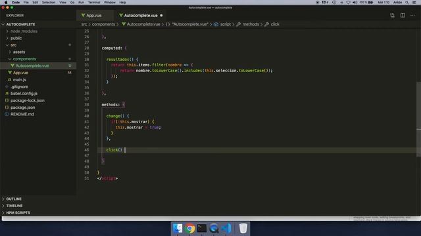Open the Window menu
This screenshot has height=236, width=421.
point(110,3)
